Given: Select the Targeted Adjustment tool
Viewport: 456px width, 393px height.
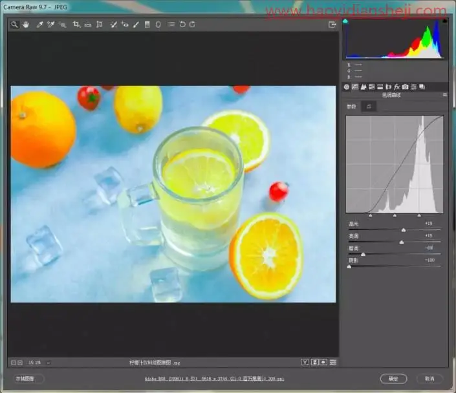Looking at the screenshot, I should [63, 25].
